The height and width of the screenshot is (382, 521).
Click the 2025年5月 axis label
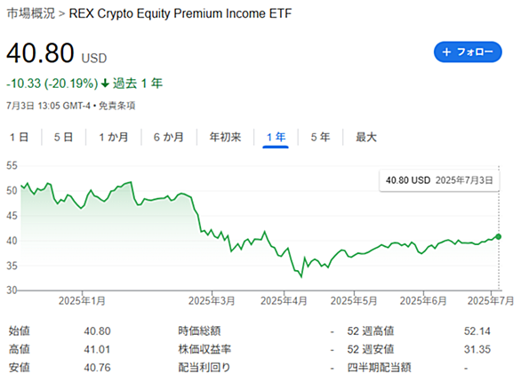click(x=354, y=300)
